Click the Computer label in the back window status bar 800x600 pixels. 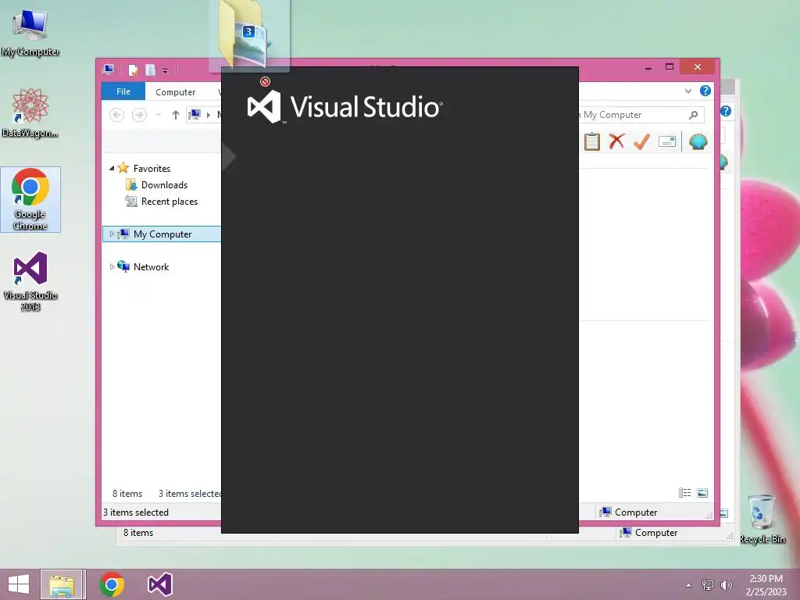[656, 533]
